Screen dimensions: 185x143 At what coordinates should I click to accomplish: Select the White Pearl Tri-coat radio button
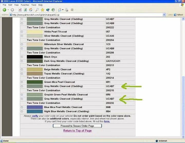click(x=22, y=32)
